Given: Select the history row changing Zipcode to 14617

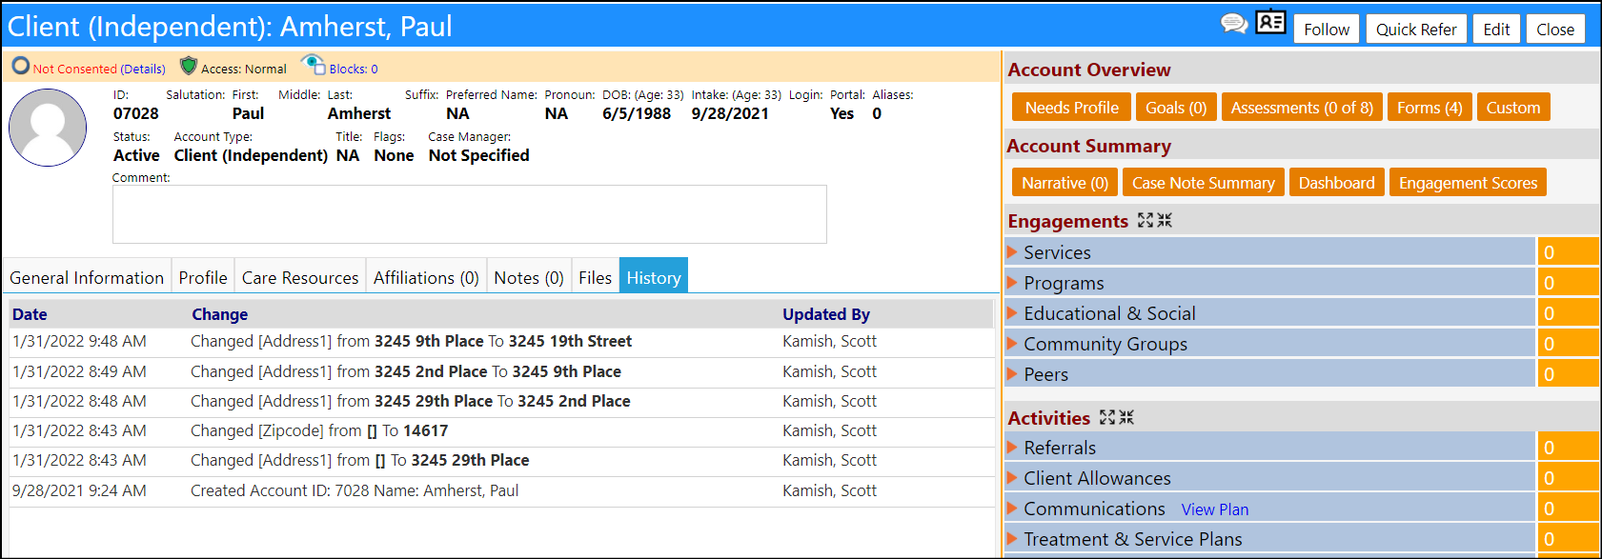Looking at the screenshot, I should 501,431.
